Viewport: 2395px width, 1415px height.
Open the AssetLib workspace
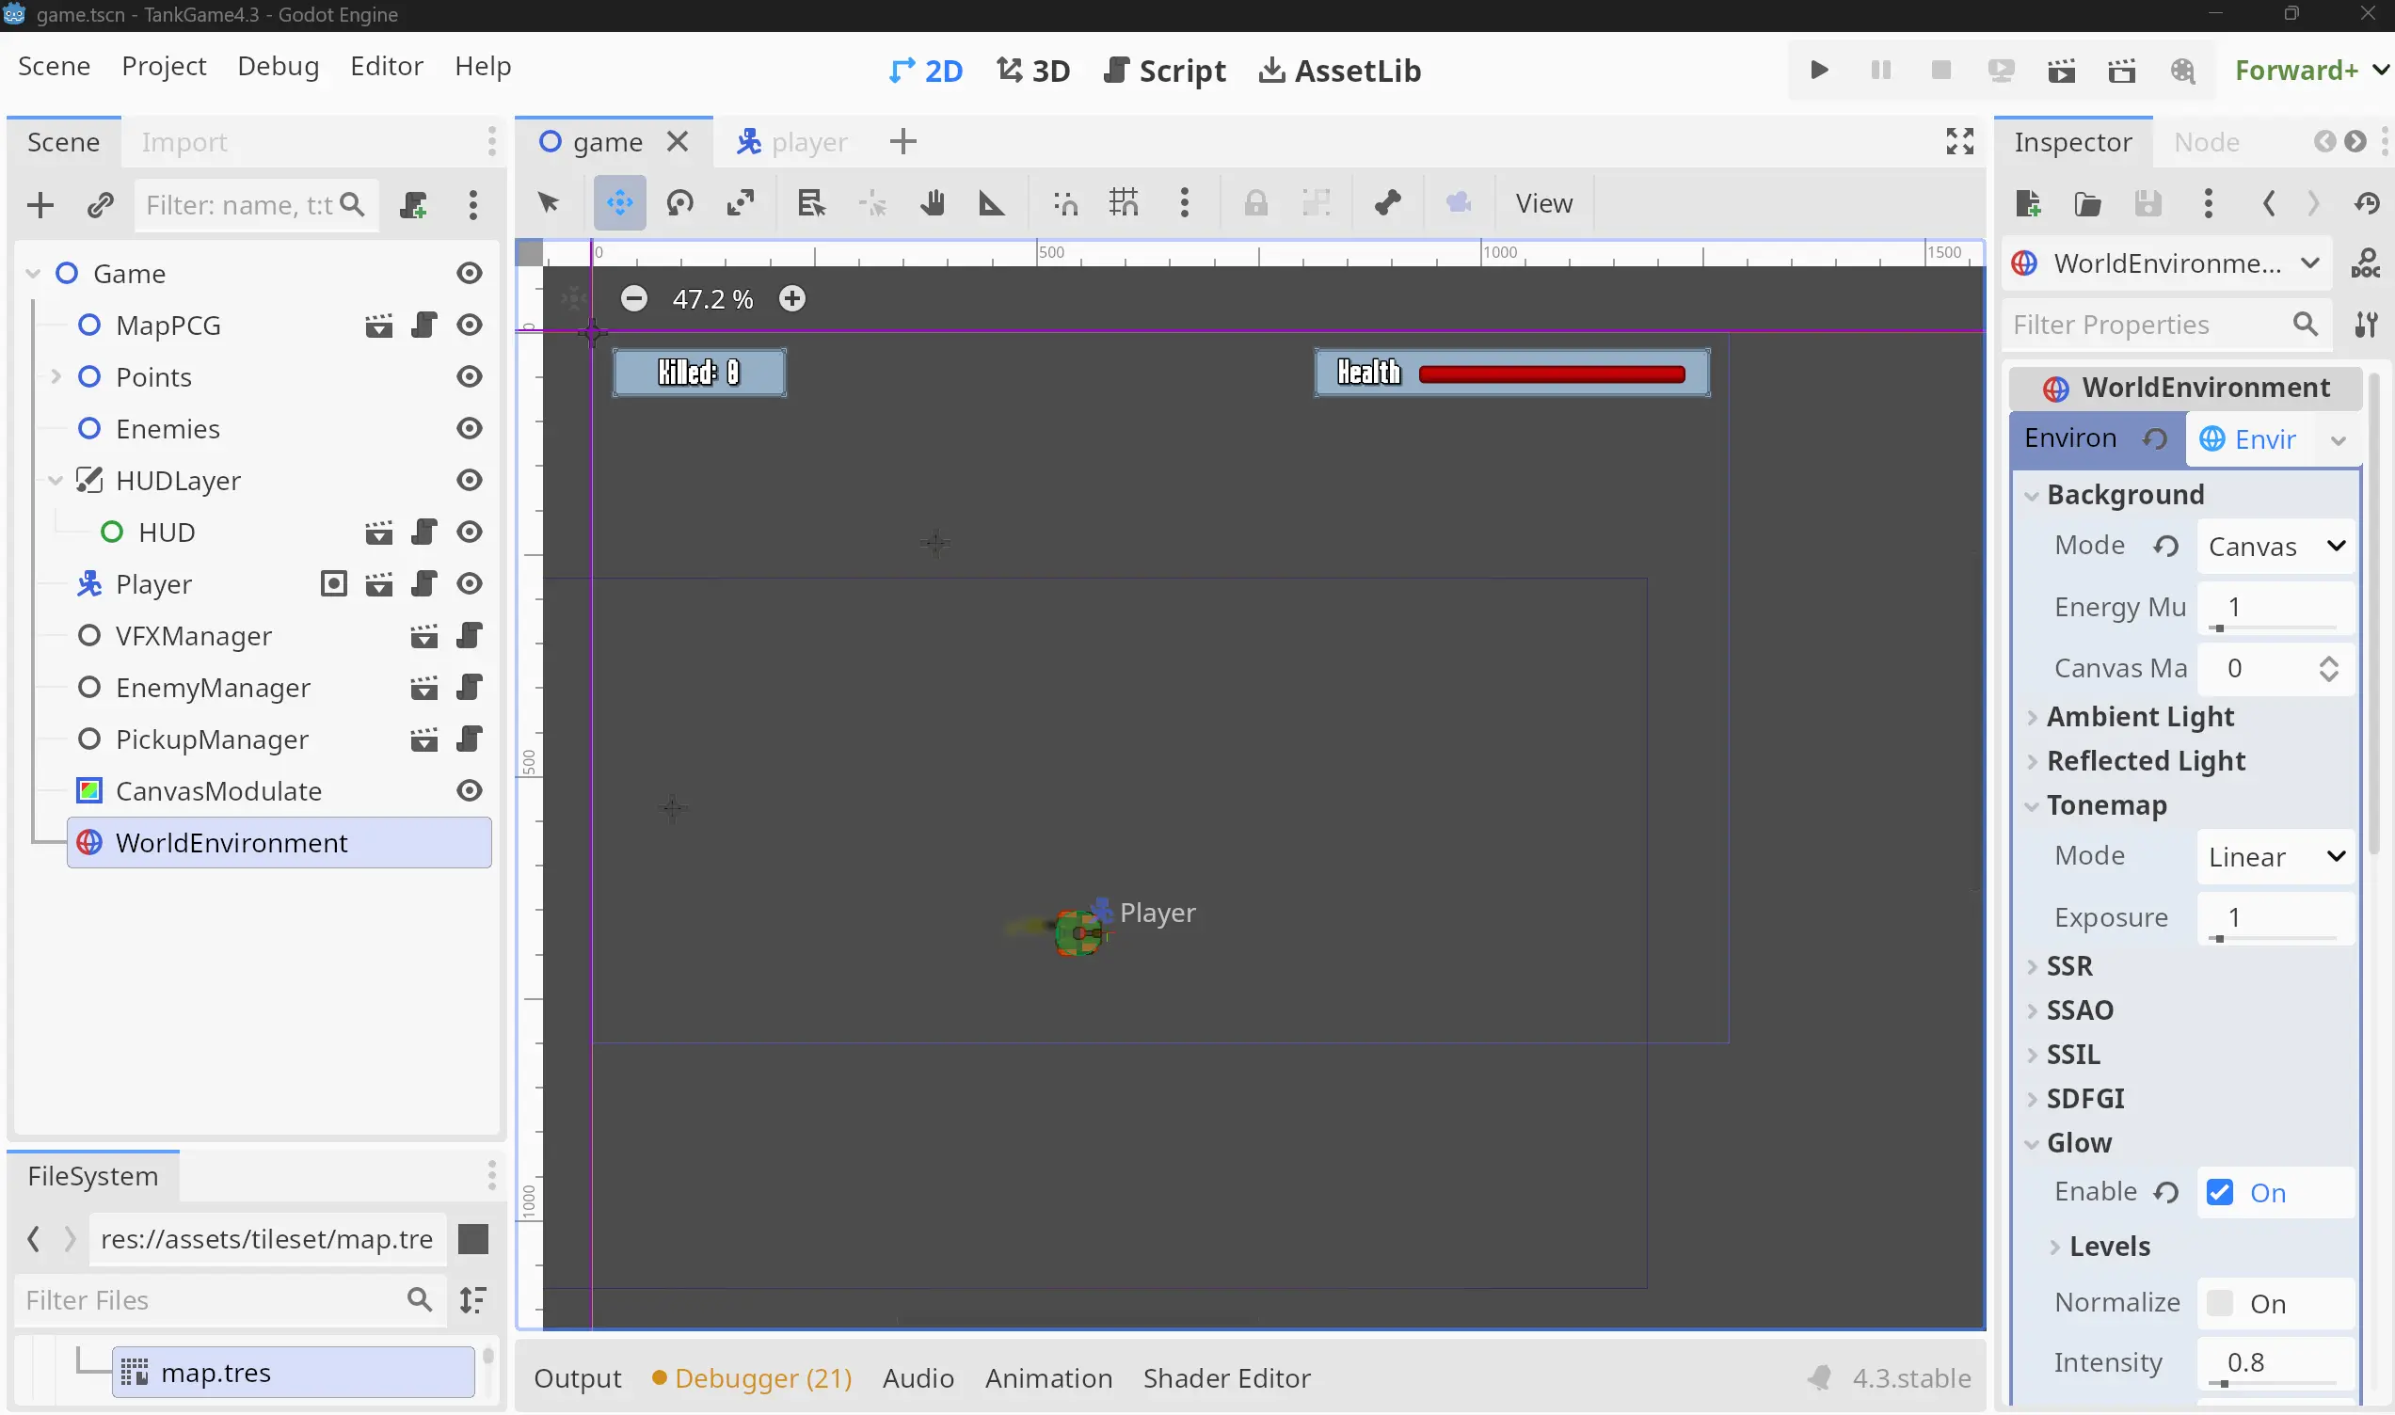pyautogui.click(x=1339, y=71)
